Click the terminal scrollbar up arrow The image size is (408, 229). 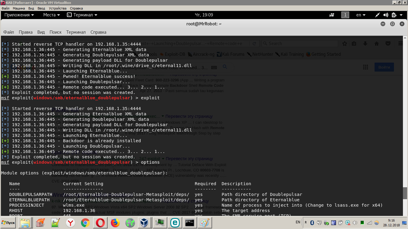pos(405,38)
